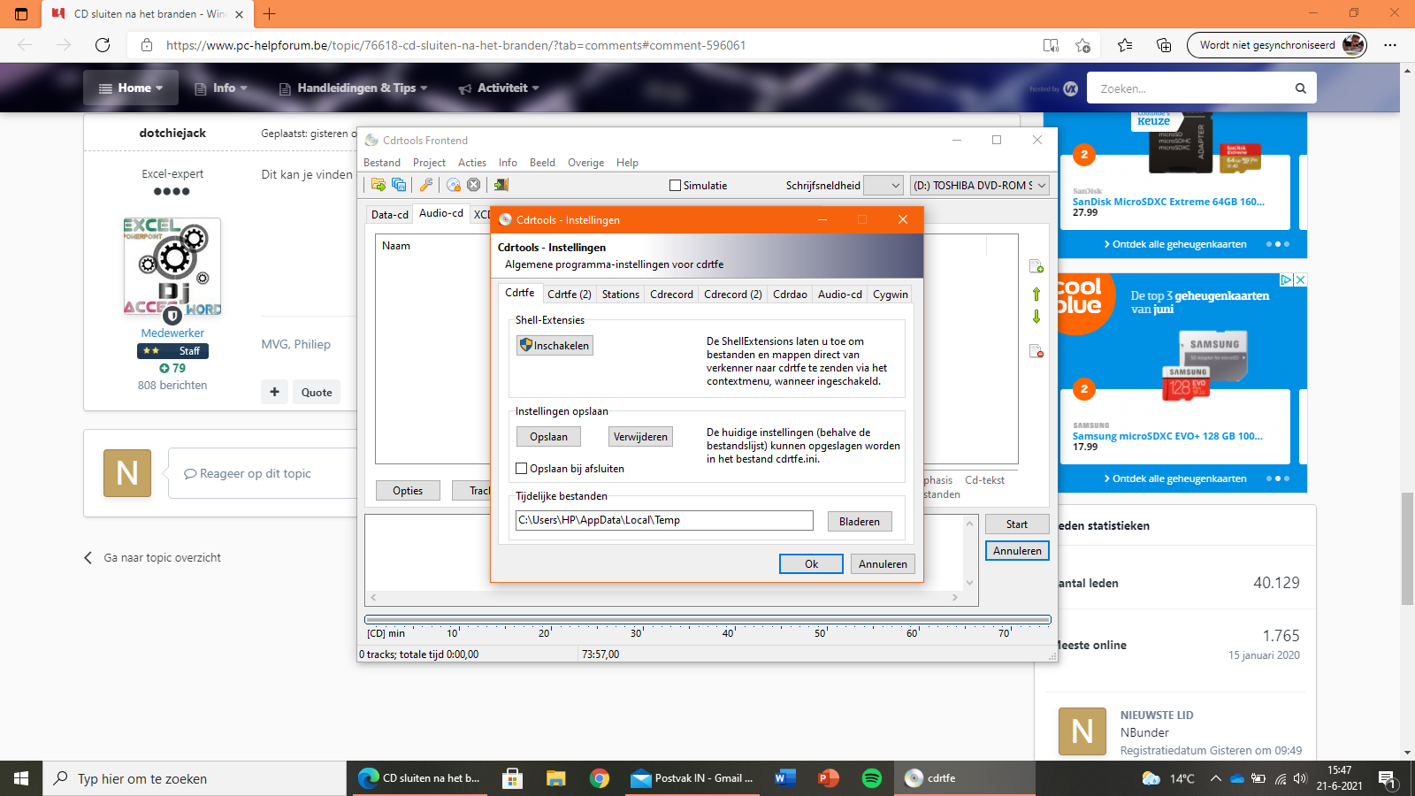Viewport: 1415px width, 796px height.
Task: Switch to the Cdrdao settings tab
Action: pyautogui.click(x=790, y=295)
